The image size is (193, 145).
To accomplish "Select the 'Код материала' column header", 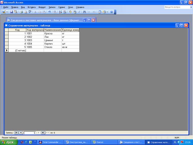I will 35,30.
